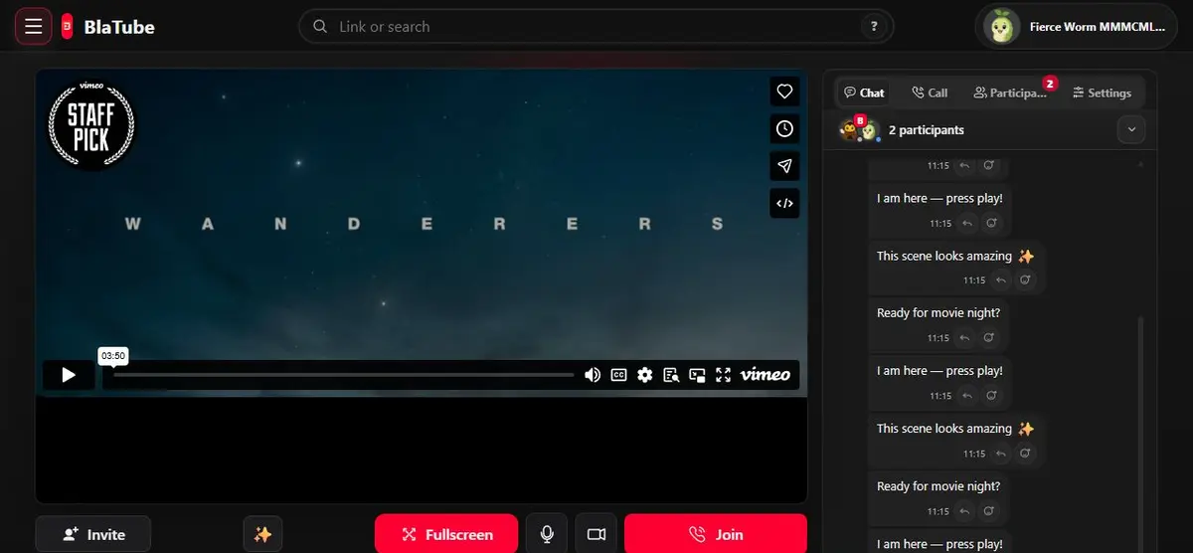Mute the video with the speaker icon
Viewport: 1193px width, 553px height.
click(x=593, y=375)
